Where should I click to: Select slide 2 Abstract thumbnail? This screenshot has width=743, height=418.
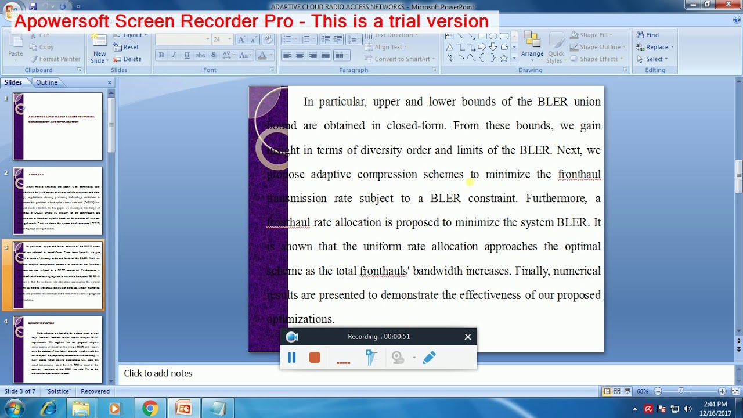58,201
